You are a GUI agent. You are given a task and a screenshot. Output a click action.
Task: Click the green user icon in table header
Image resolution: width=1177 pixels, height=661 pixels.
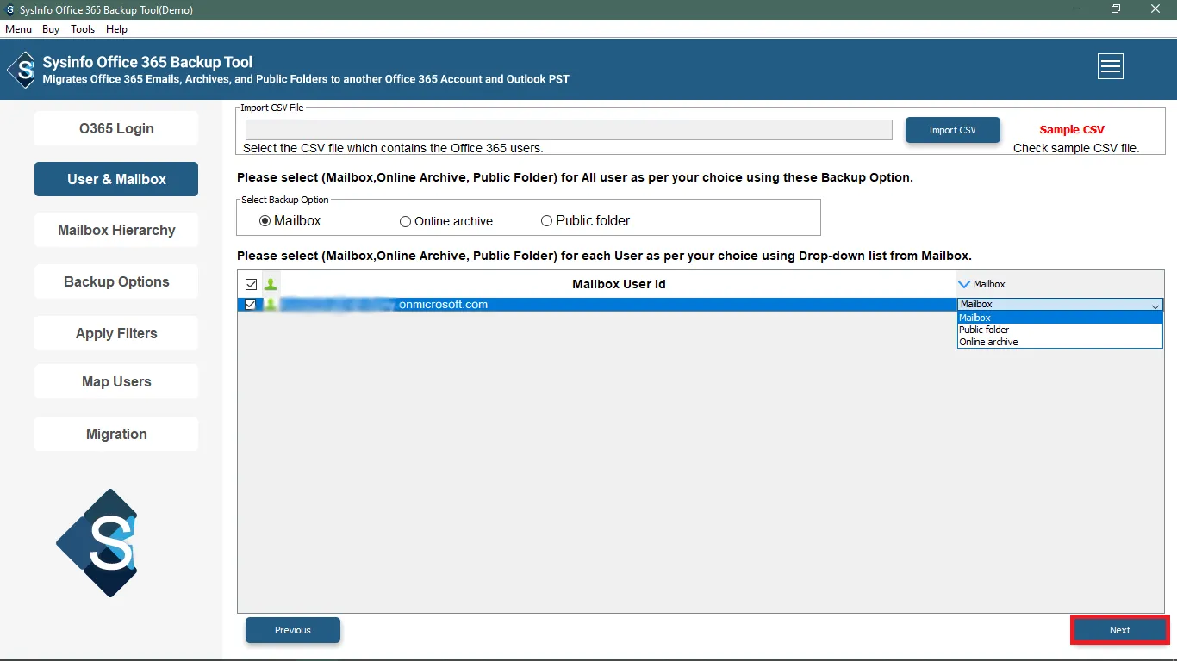(271, 284)
